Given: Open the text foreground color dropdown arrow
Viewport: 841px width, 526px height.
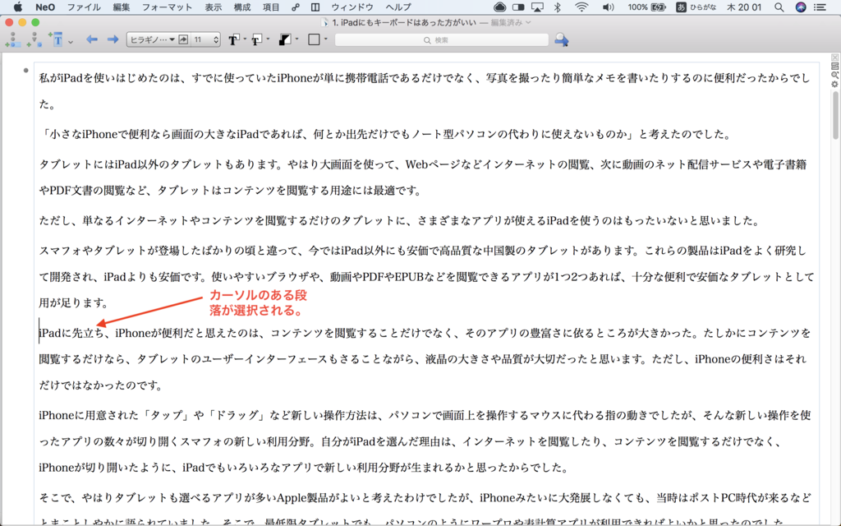Looking at the screenshot, I should point(245,39).
